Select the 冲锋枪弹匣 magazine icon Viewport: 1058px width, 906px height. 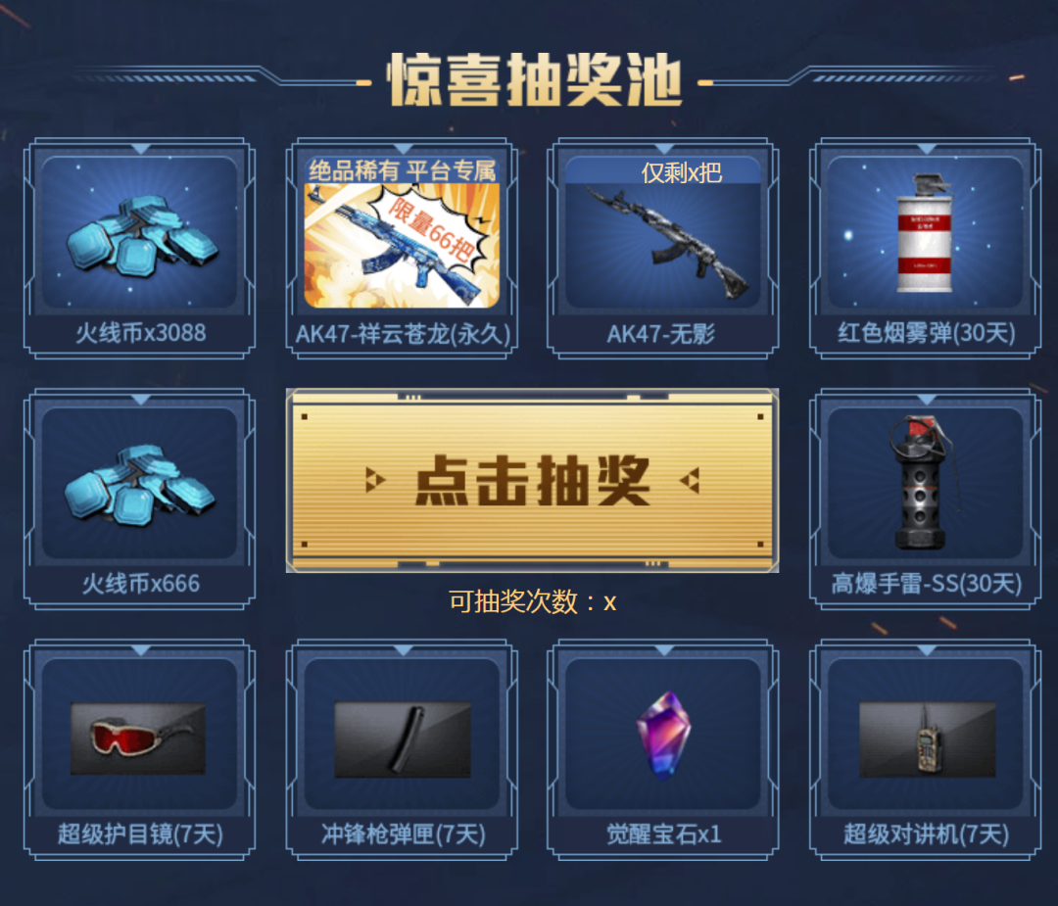(x=403, y=739)
